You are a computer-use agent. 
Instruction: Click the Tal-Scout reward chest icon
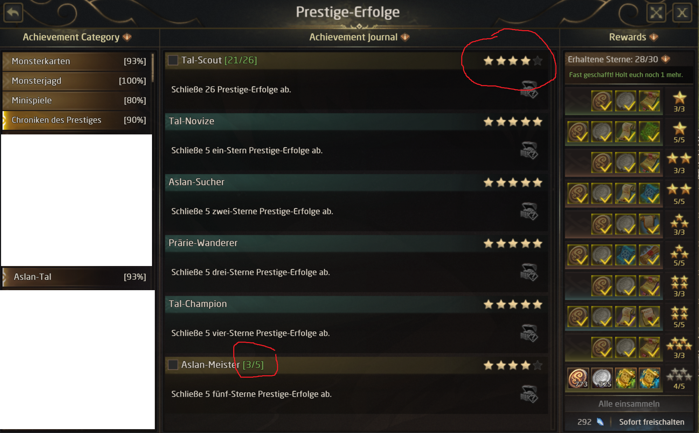(x=529, y=90)
